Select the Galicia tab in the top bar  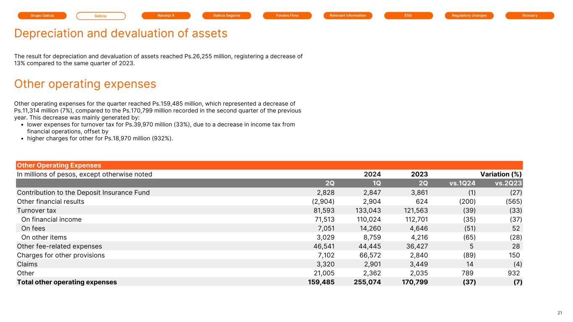[x=101, y=16]
